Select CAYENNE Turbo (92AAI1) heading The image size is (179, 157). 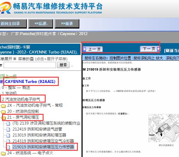pos(30,81)
